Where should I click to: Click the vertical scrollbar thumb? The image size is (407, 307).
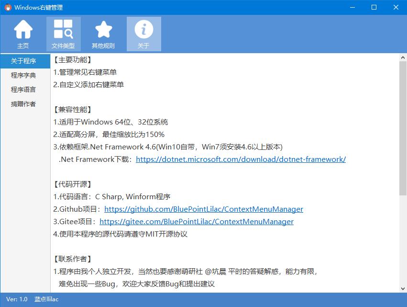tap(403, 128)
